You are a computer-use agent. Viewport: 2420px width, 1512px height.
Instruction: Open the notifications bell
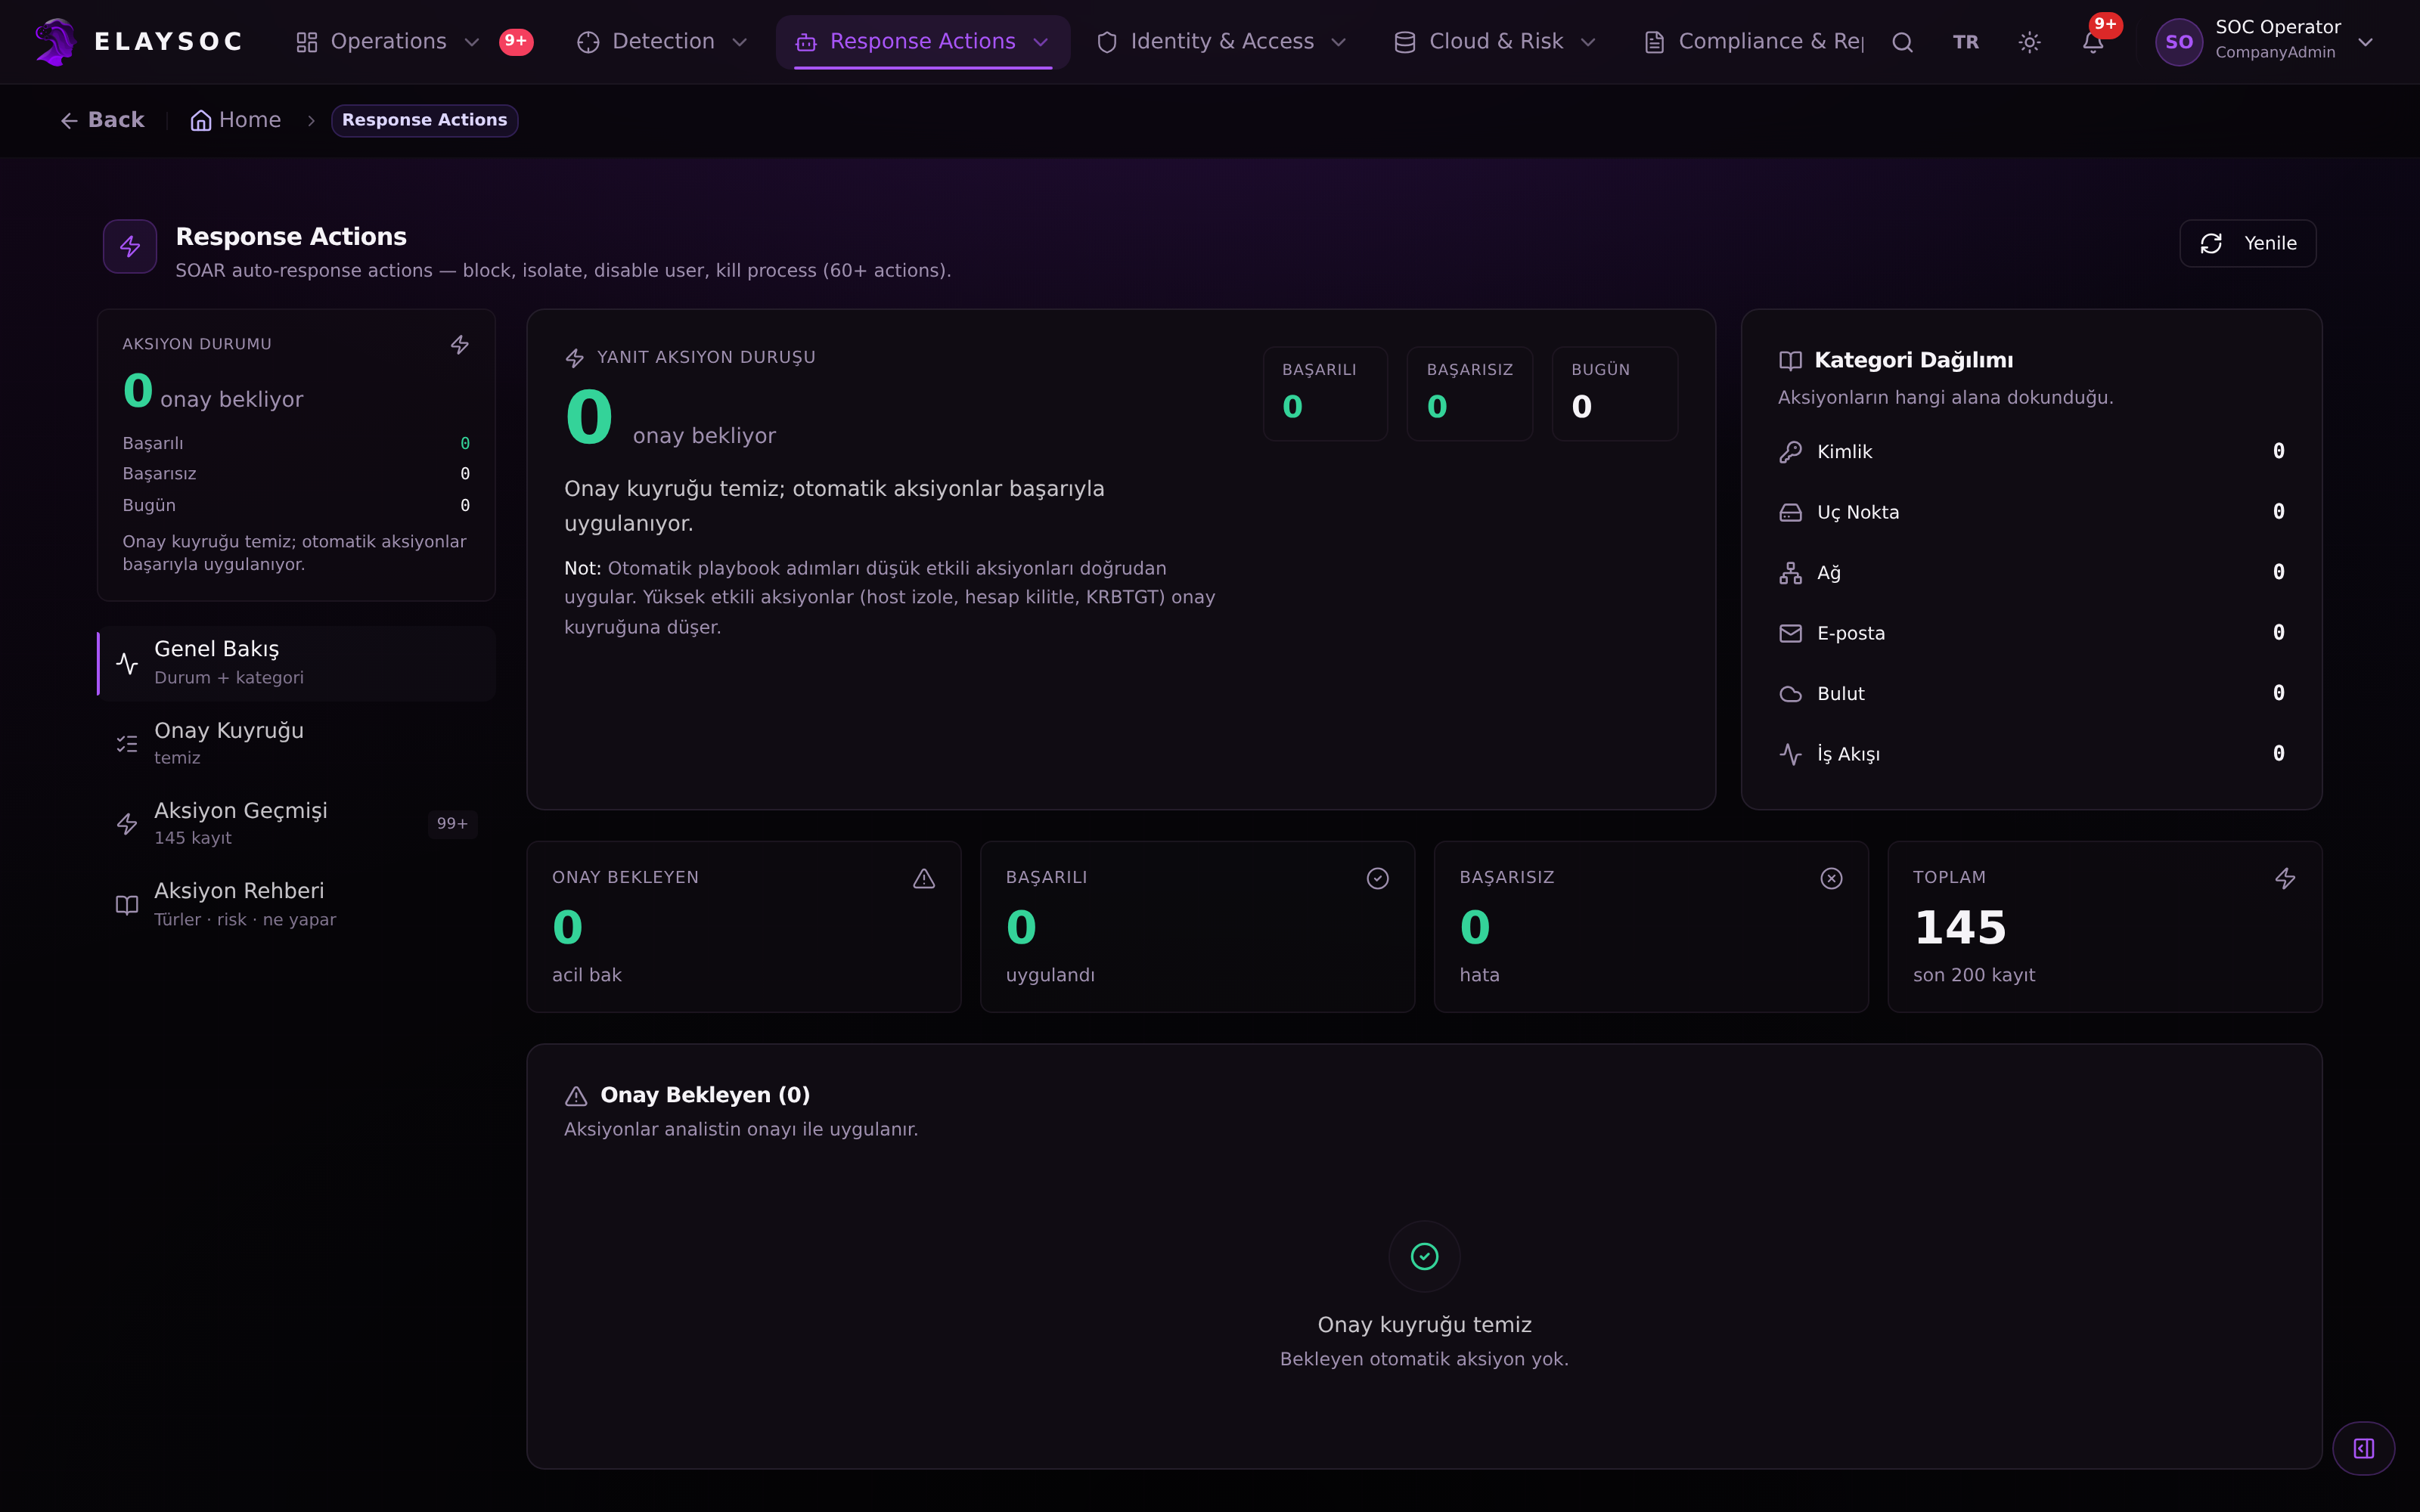(2093, 42)
